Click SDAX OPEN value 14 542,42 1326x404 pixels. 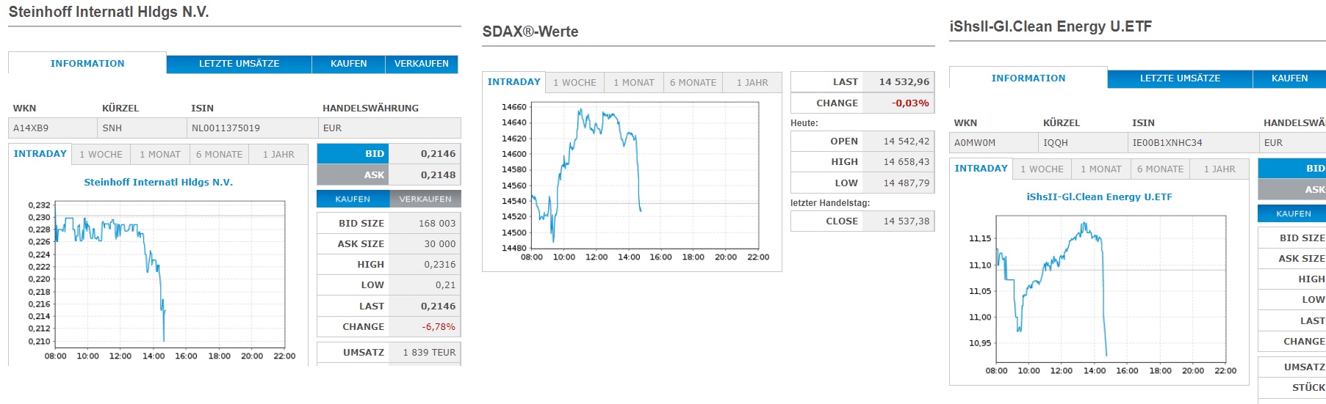(x=907, y=141)
